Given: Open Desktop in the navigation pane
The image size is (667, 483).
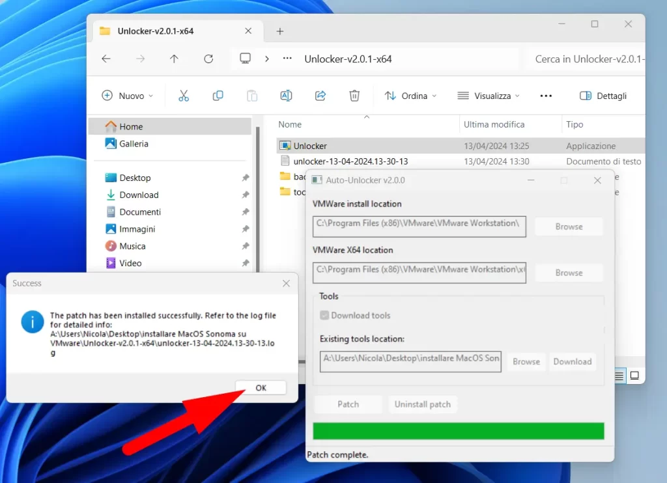Looking at the screenshot, I should click(170, 178).
